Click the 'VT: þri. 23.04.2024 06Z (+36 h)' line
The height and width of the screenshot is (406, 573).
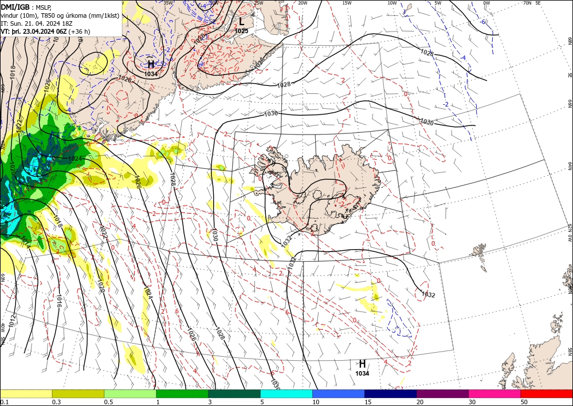click(45, 31)
